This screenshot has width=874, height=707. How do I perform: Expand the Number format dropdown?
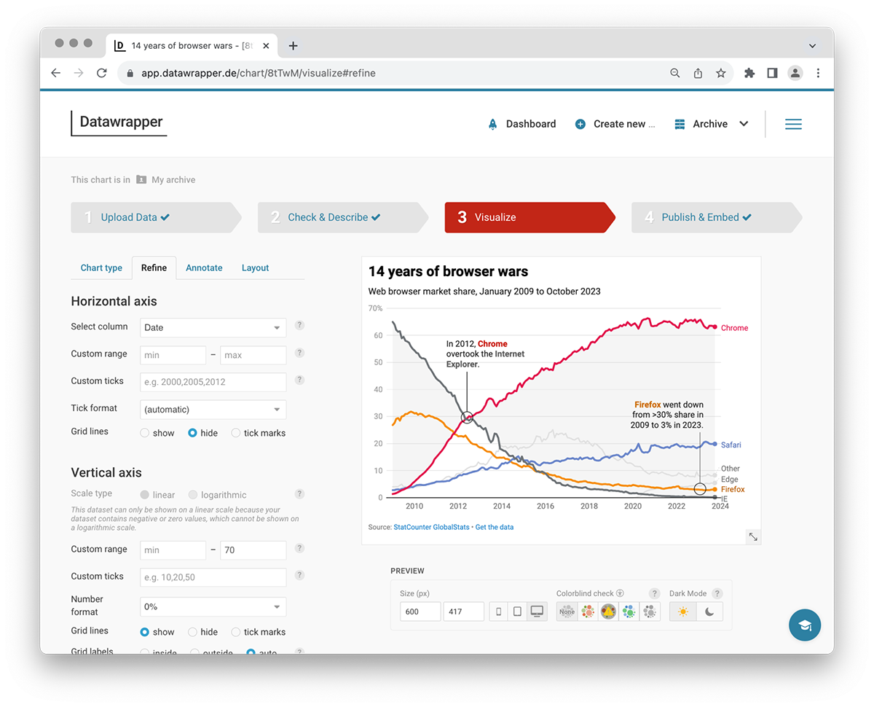(x=213, y=606)
